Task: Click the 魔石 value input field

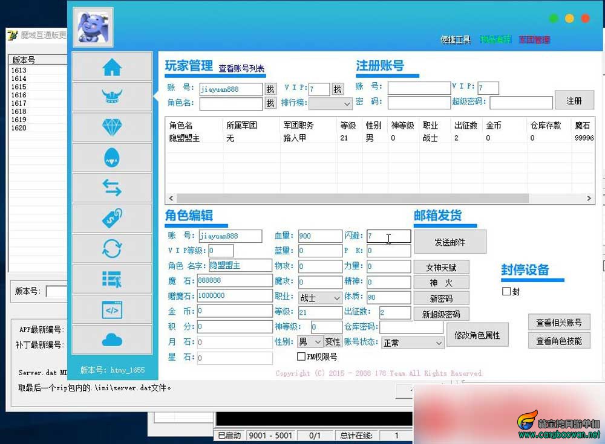Action: [x=234, y=281]
